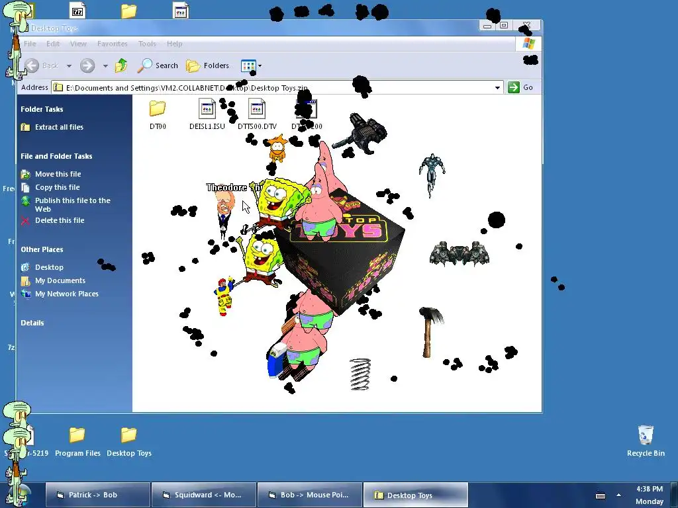Click the wooden-handled hammer toy
The height and width of the screenshot is (508, 678).
click(430, 332)
